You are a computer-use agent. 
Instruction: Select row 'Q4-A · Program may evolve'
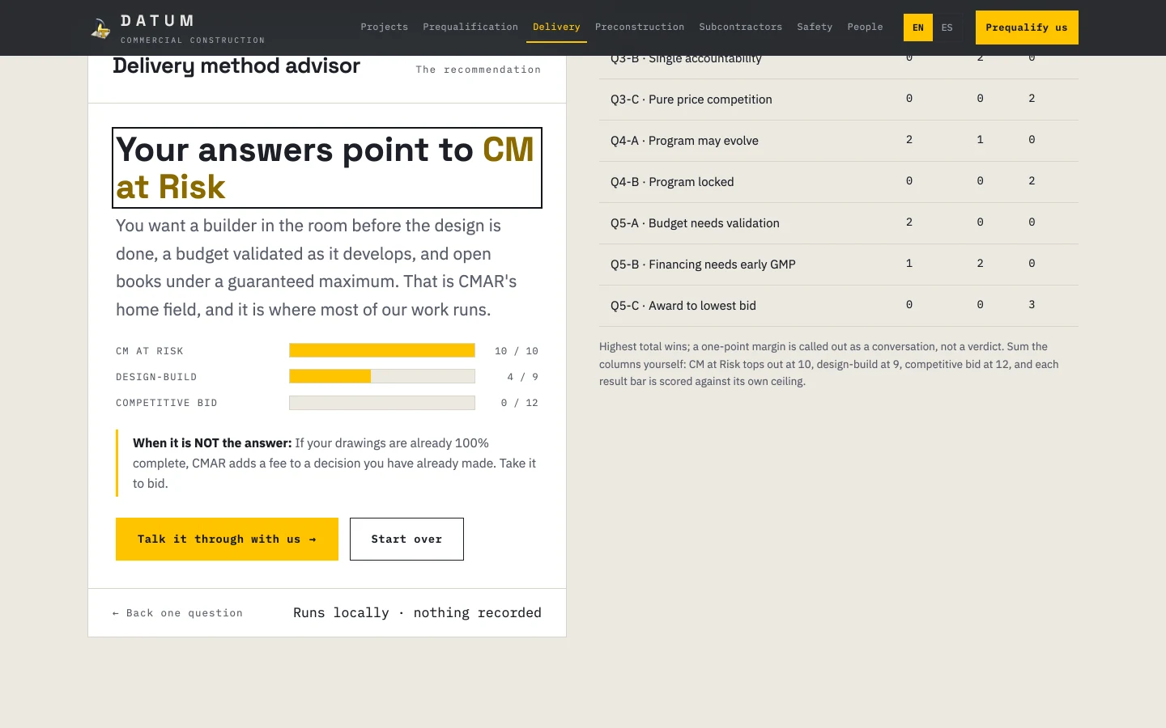point(839,141)
